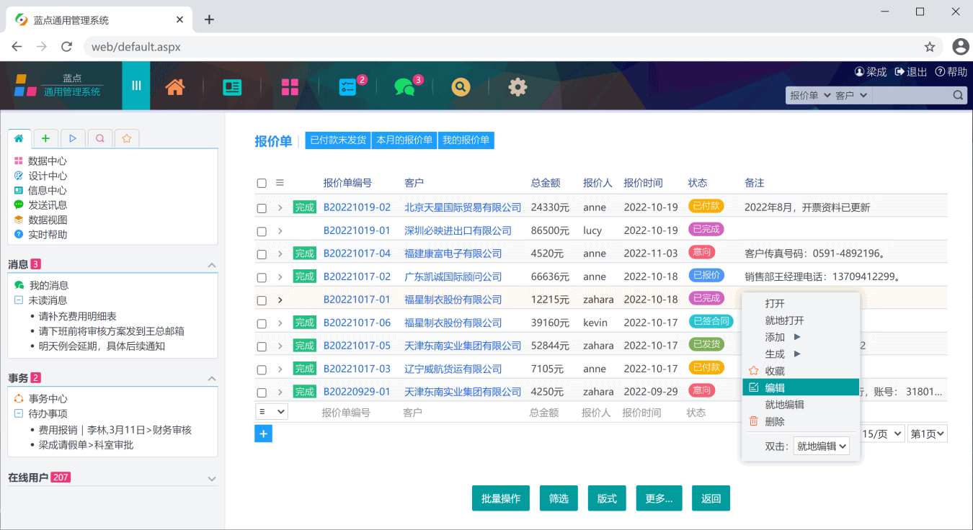Choose 编辑 from the context menu

(775, 388)
